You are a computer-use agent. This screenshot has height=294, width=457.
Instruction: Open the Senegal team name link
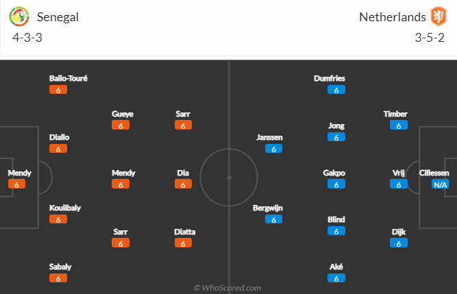coord(58,16)
